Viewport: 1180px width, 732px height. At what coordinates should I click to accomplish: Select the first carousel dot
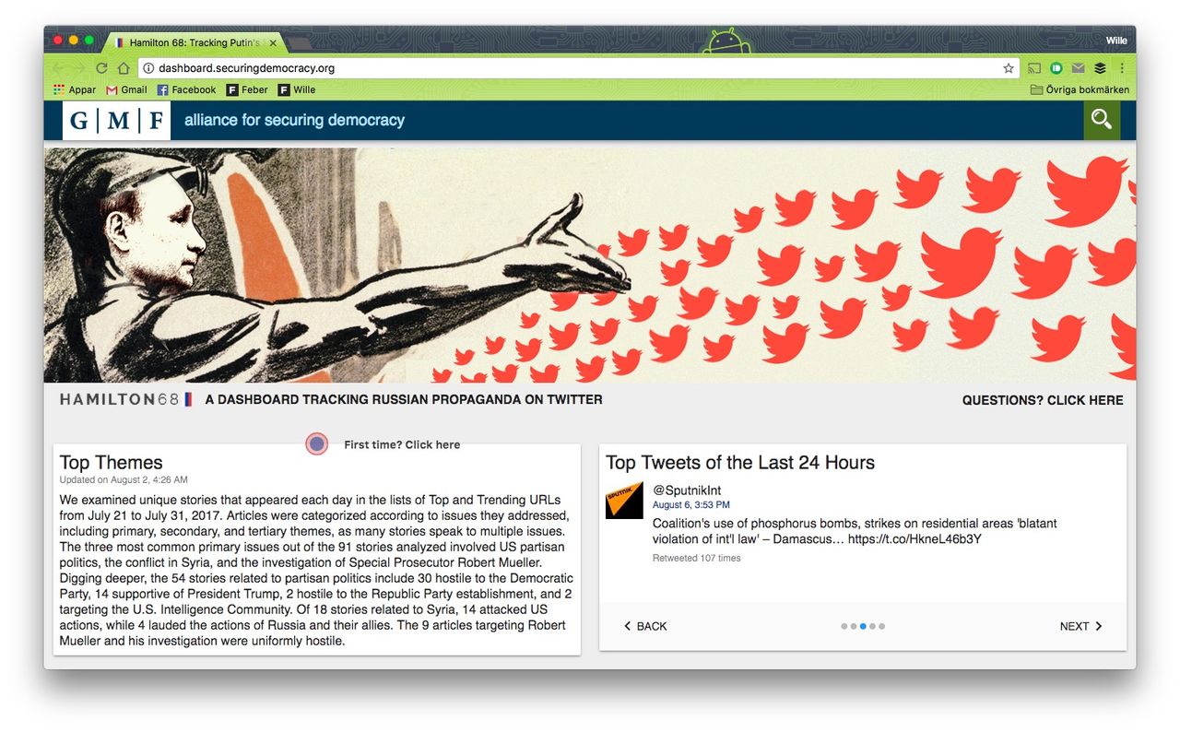point(844,626)
